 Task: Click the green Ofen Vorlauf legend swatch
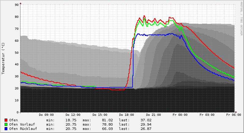coord(6,124)
